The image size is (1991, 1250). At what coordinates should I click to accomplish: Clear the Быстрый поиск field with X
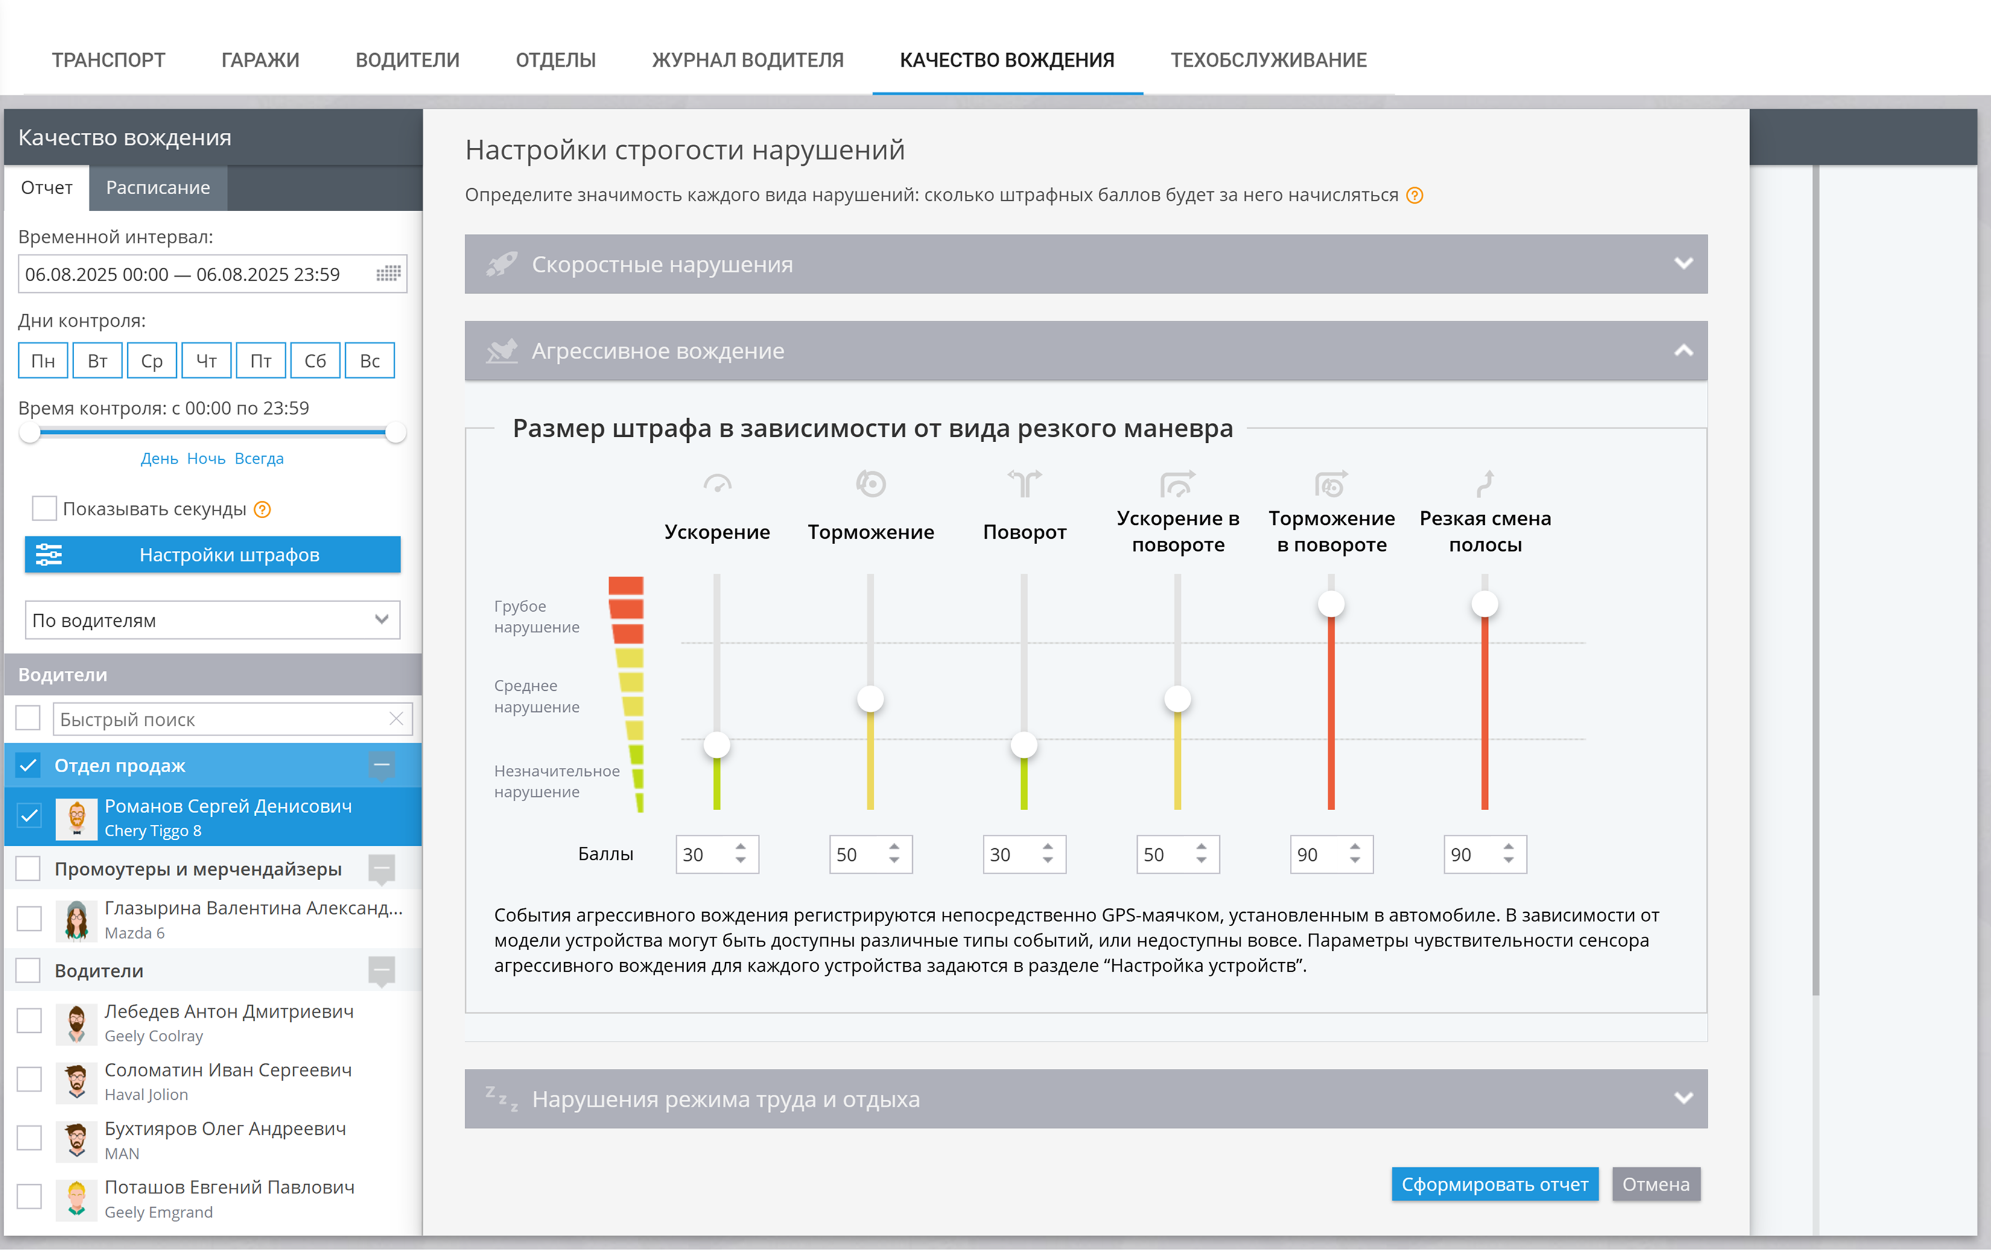pos(396,719)
